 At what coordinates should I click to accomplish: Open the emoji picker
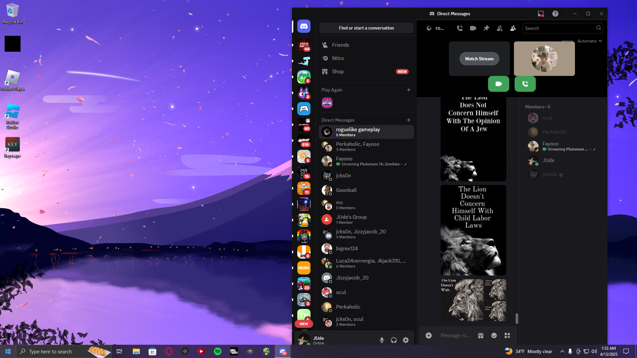tap(494, 335)
